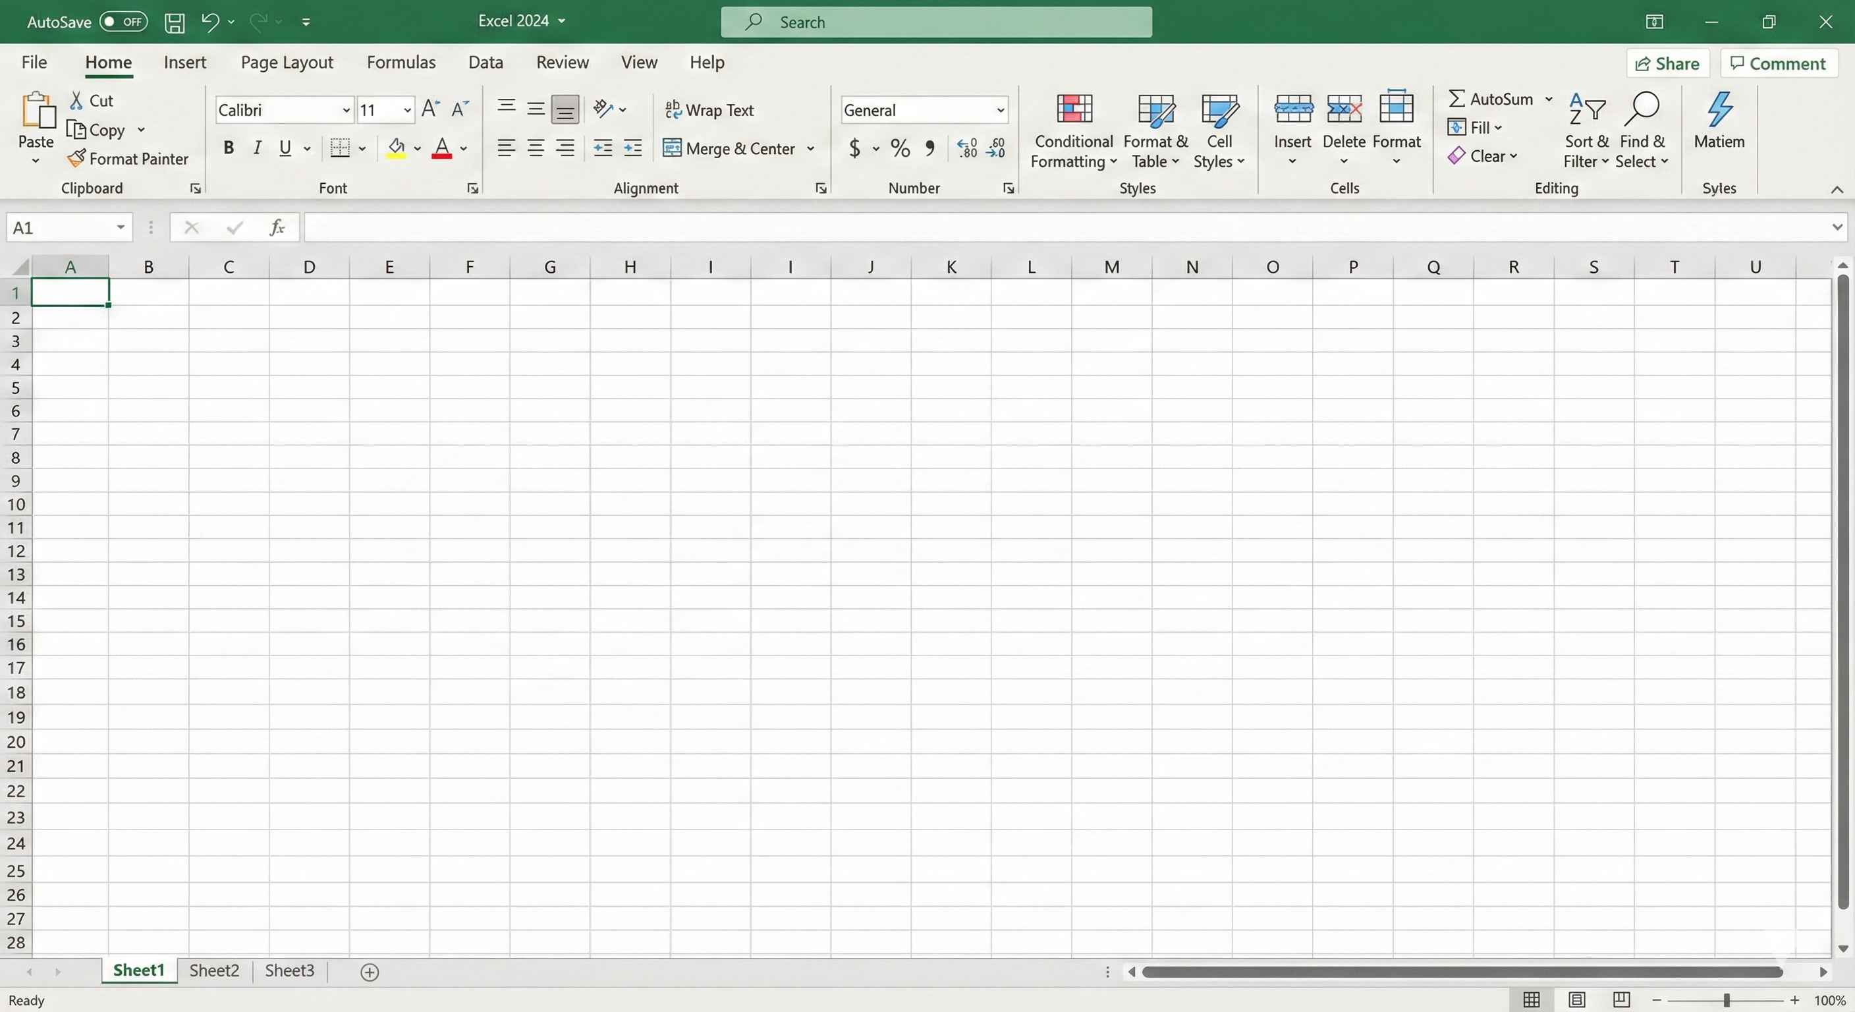The image size is (1855, 1012).
Task: Click inside the Search box
Action: [x=935, y=22]
